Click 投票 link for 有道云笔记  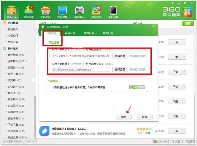click(x=148, y=133)
